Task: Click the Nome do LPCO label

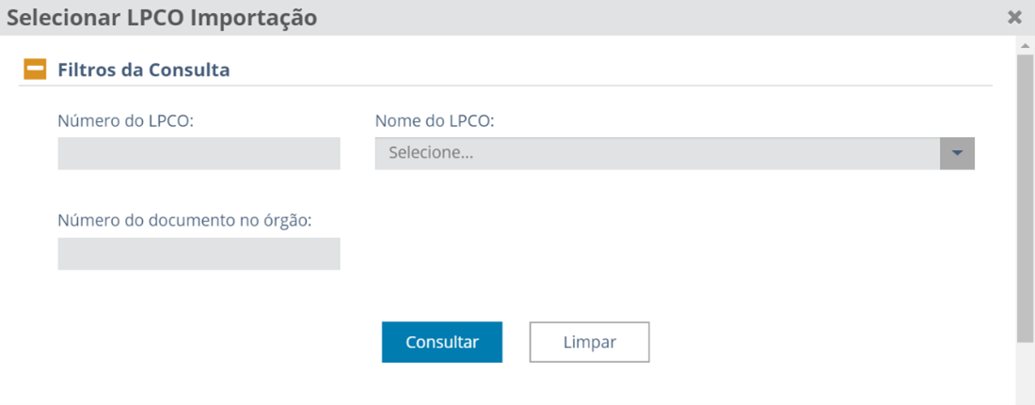Action: (x=435, y=121)
